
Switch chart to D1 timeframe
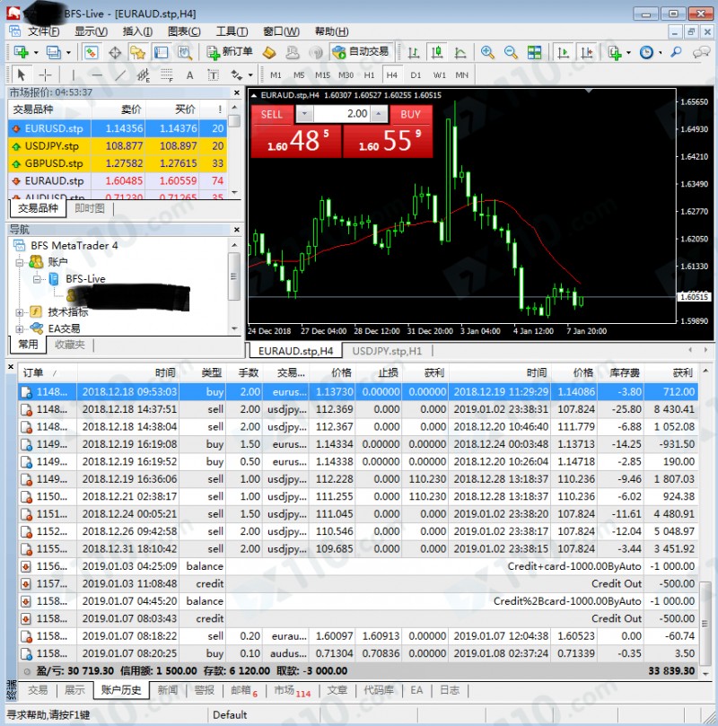pos(416,75)
